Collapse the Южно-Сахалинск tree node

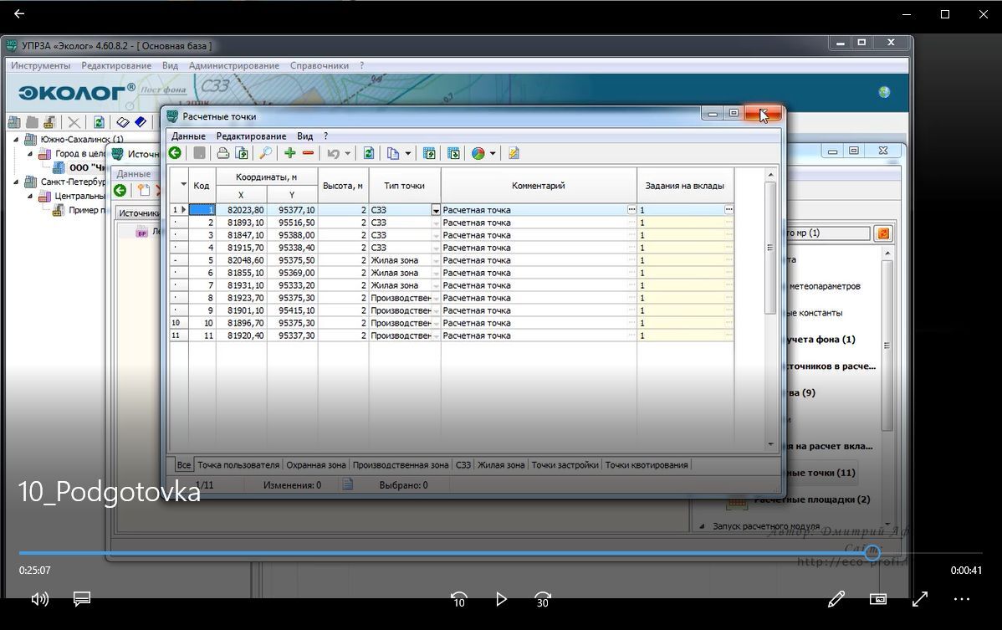(18, 140)
